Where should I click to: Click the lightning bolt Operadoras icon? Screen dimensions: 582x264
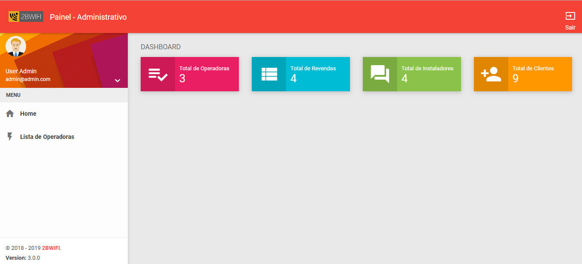point(10,137)
